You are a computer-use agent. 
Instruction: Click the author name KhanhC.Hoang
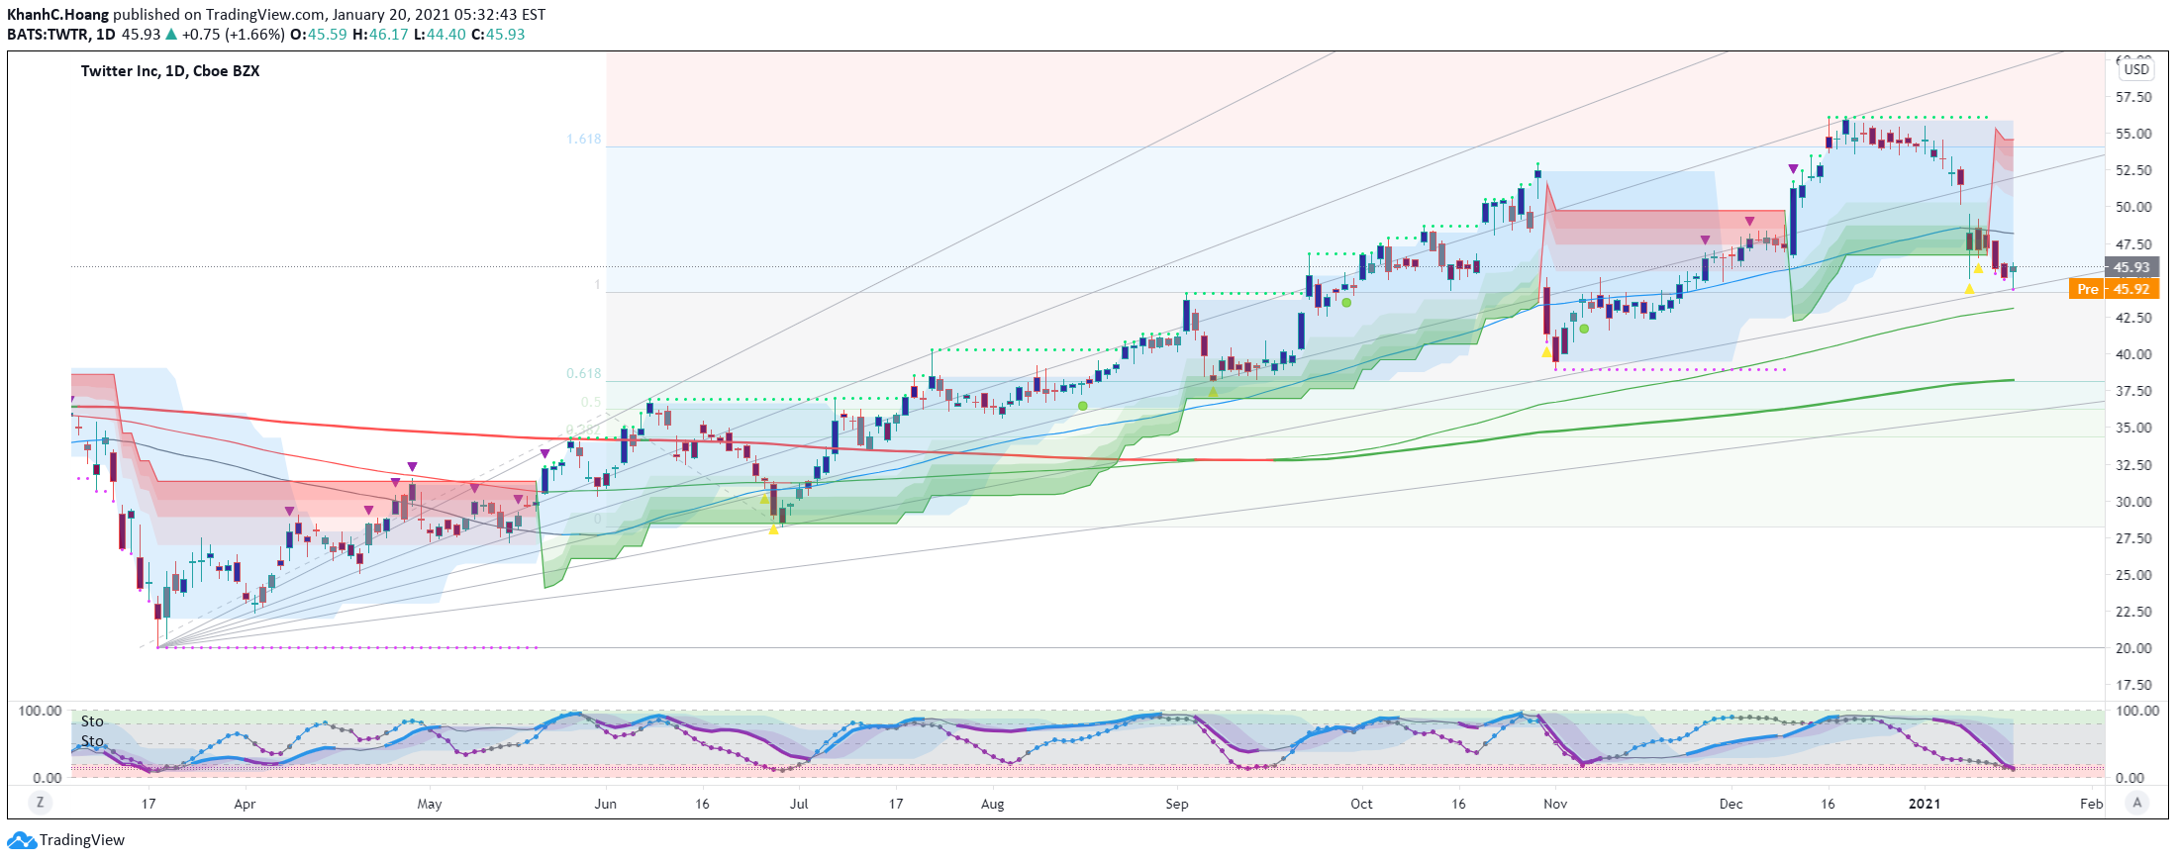58,15
